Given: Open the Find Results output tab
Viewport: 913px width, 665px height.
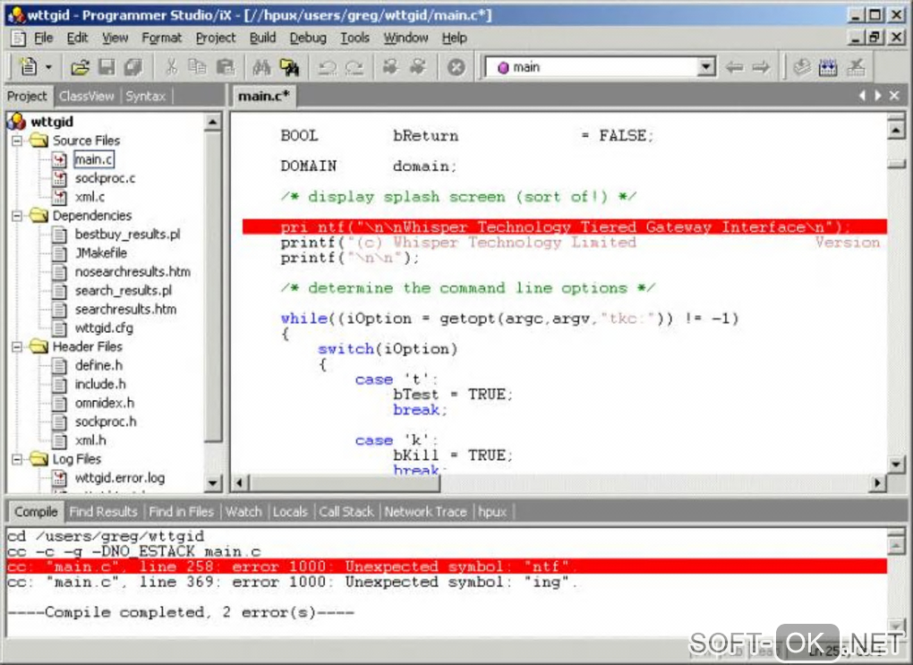Looking at the screenshot, I should [103, 512].
